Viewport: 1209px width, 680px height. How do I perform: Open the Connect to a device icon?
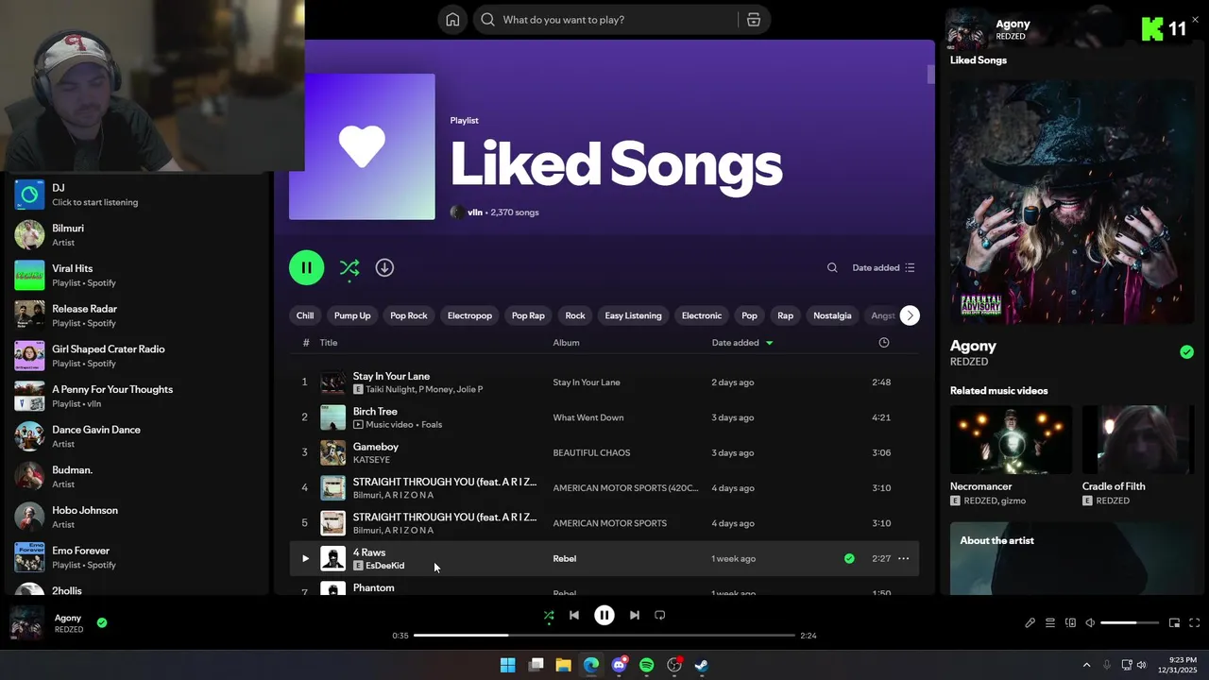pyautogui.click(x=1070, y=623)
